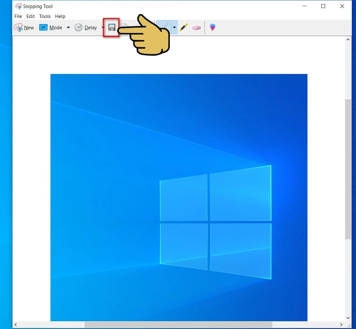Screen dimensions: 356x329
Task: Open the File menu
Action: 18,16
